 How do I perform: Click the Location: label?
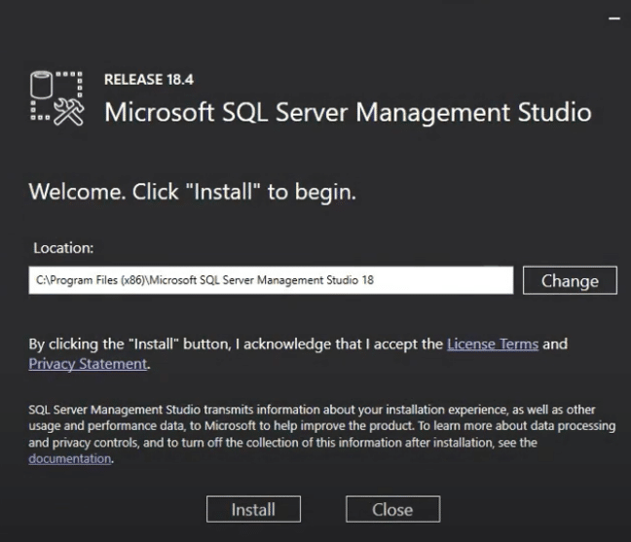[63, 248]
